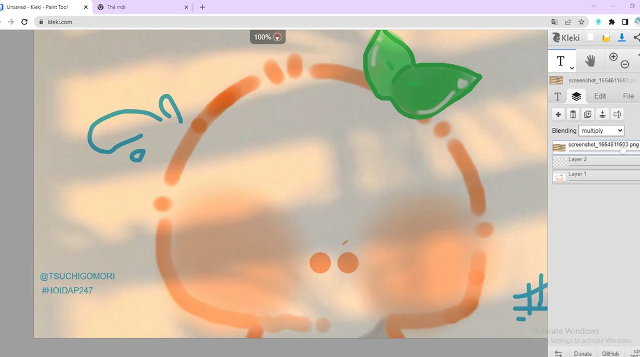Click Layer 2 thumbnail
Screen dimensions: 640x357
coord(559,162)
